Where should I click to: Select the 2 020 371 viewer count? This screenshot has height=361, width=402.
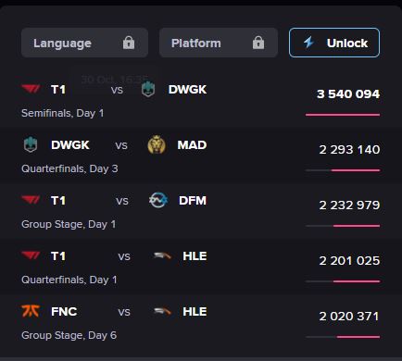(349, 317)
